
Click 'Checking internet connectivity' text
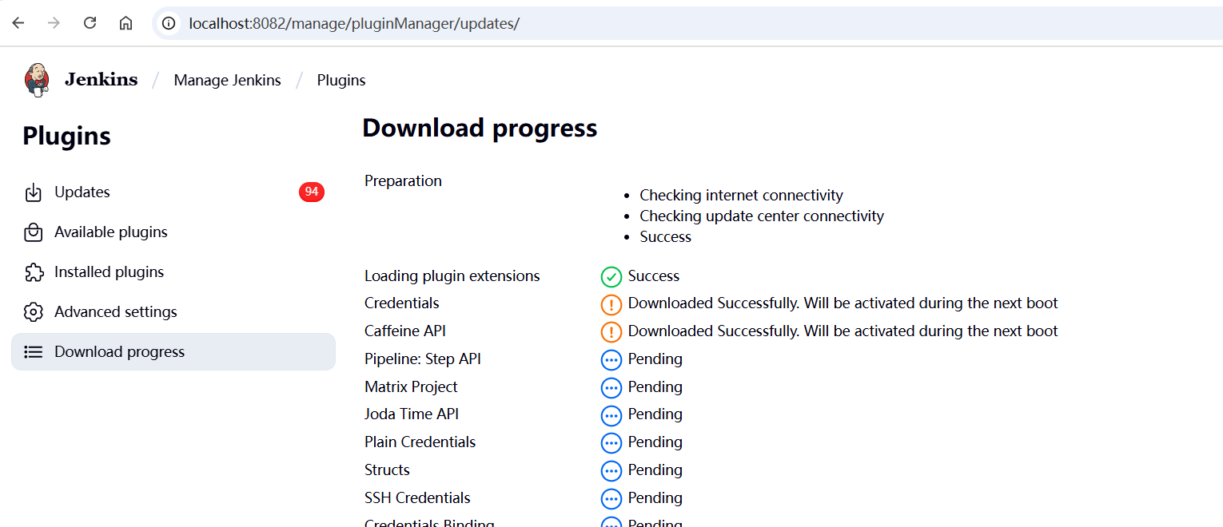coord(741,195)
